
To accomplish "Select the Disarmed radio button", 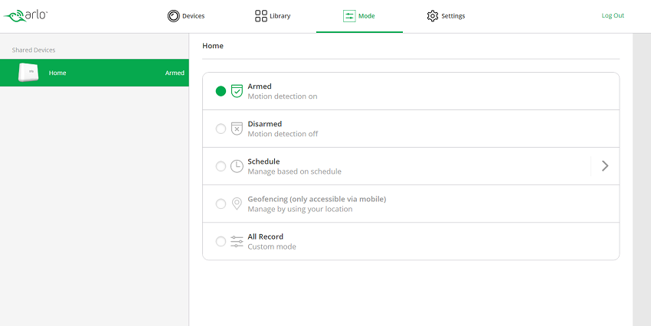I will pyautogui.click(x=221, y=129).
